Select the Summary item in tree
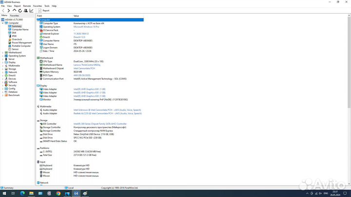This screenshot has width=351, height=197. click(17, 26)
